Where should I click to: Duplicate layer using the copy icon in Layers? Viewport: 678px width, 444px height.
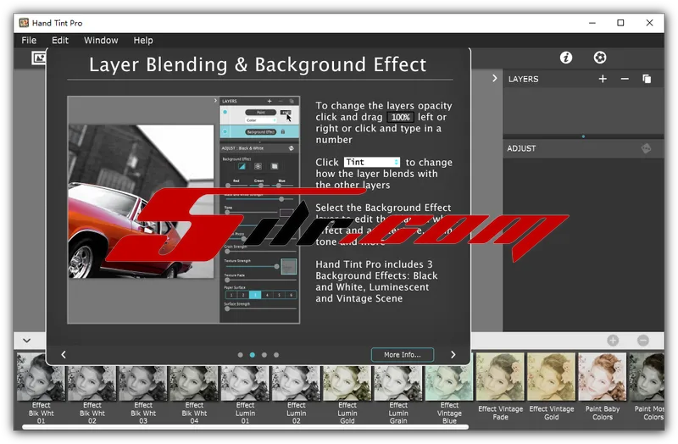[x=647, y=79]
